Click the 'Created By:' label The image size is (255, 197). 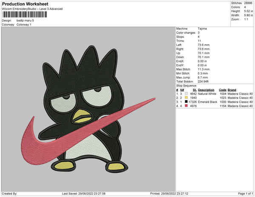9,194
